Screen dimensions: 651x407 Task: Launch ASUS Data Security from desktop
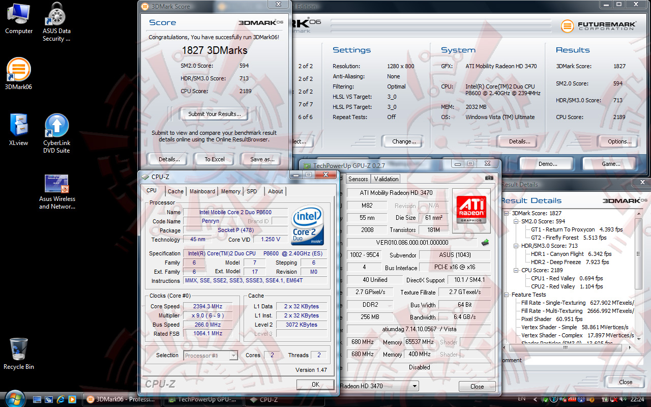pyautogui.click(x=56, y=22)
